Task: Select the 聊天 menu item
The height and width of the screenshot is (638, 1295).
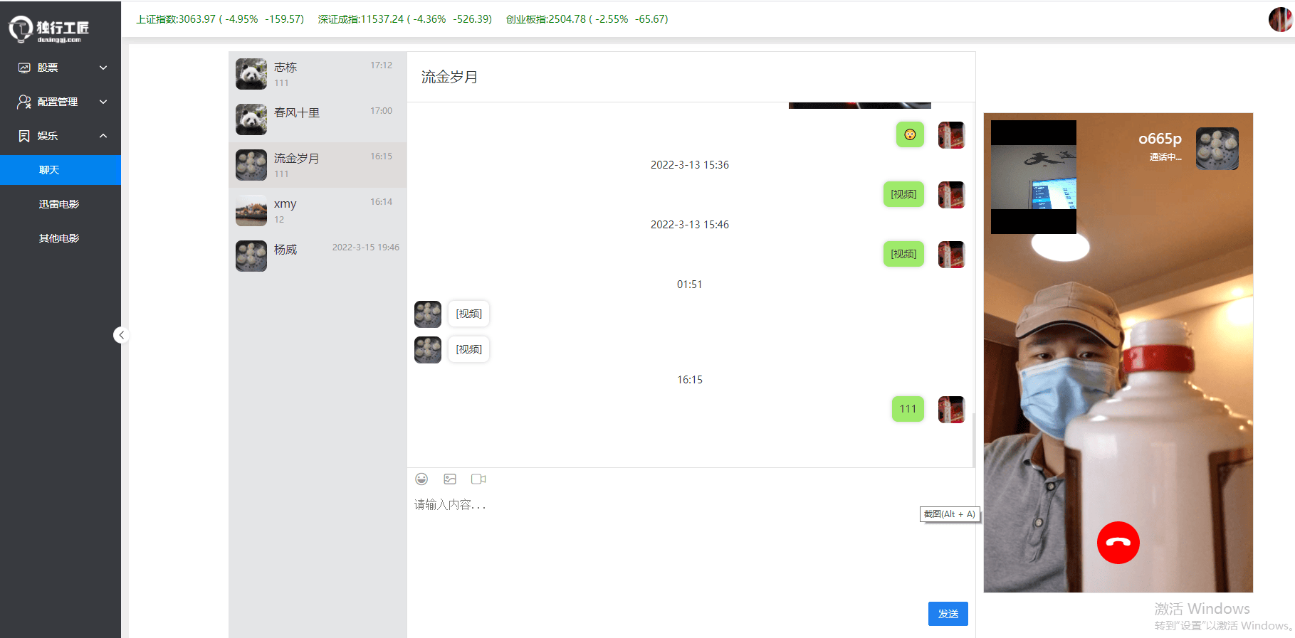Action: [x=50, y=170]
